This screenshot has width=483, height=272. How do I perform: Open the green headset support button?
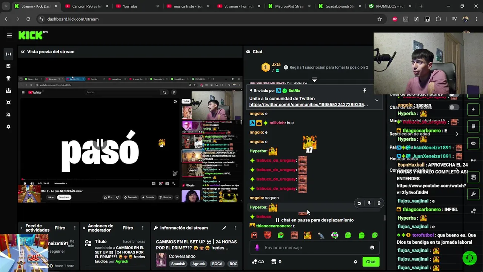[469, 258]
